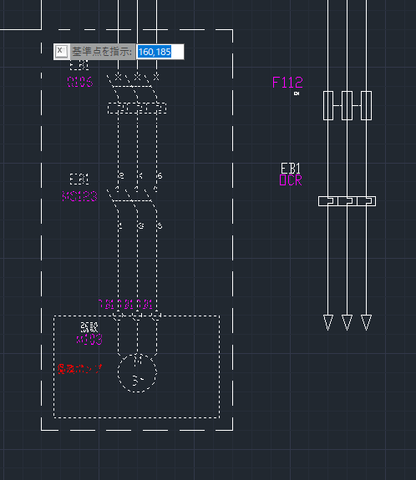
Task: Select the rightmost F112 fuse symbol
Action: click(366, 105)
